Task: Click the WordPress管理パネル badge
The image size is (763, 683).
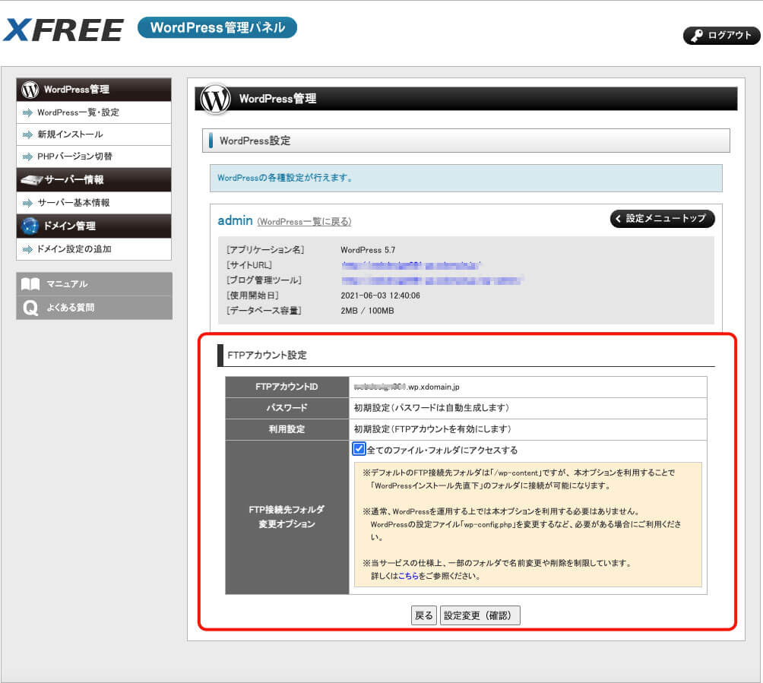Action: click(x=217, y=27)
